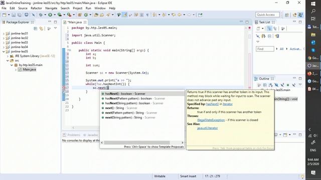Viewport: 321px width, 180px height.
Task: Open the File menu
Action: pos(4,8)
